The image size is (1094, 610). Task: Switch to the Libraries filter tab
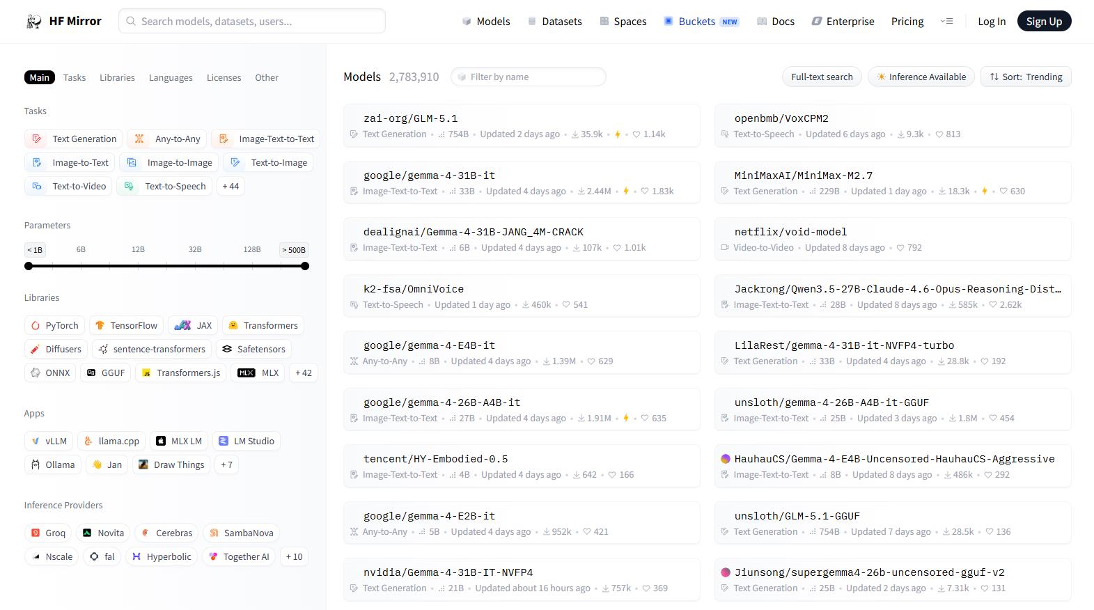[x=117, y=77]
